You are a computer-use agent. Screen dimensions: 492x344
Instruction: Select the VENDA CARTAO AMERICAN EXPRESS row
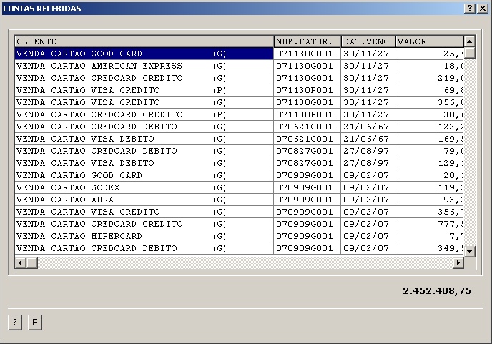tap(239, 66)
